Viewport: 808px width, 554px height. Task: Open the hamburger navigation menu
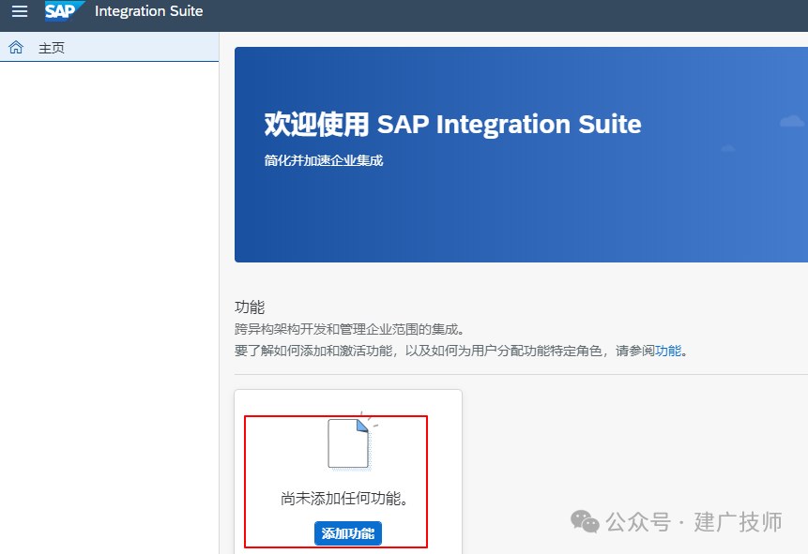[x=20, y=11]
